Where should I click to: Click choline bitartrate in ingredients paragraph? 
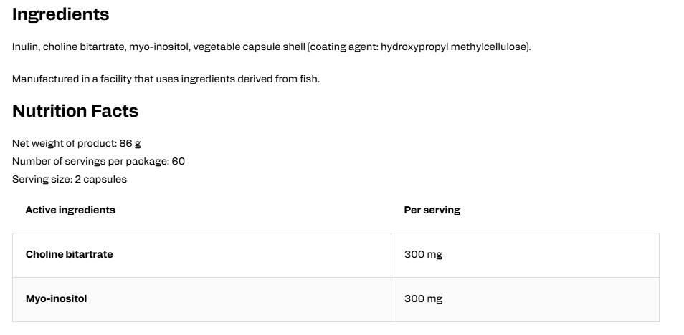tap(84, 47)
